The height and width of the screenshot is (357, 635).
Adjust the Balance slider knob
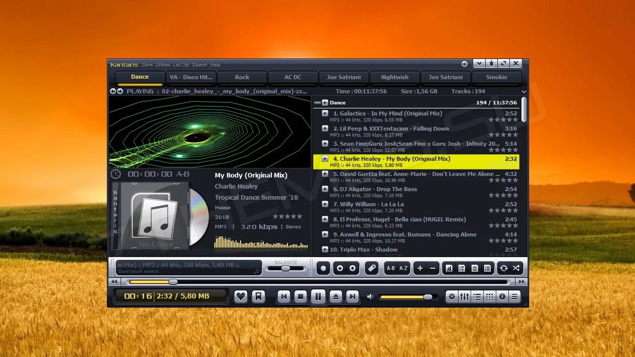coord(285,268)
